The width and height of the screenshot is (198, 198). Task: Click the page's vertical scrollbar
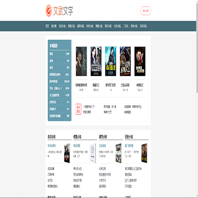(197, 99)
